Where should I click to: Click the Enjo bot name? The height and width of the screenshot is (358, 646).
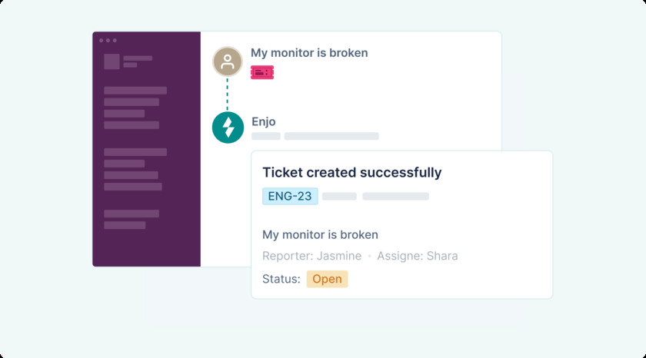coord(263,121)
